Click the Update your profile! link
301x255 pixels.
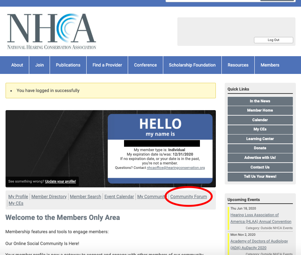tap(60, 181)
